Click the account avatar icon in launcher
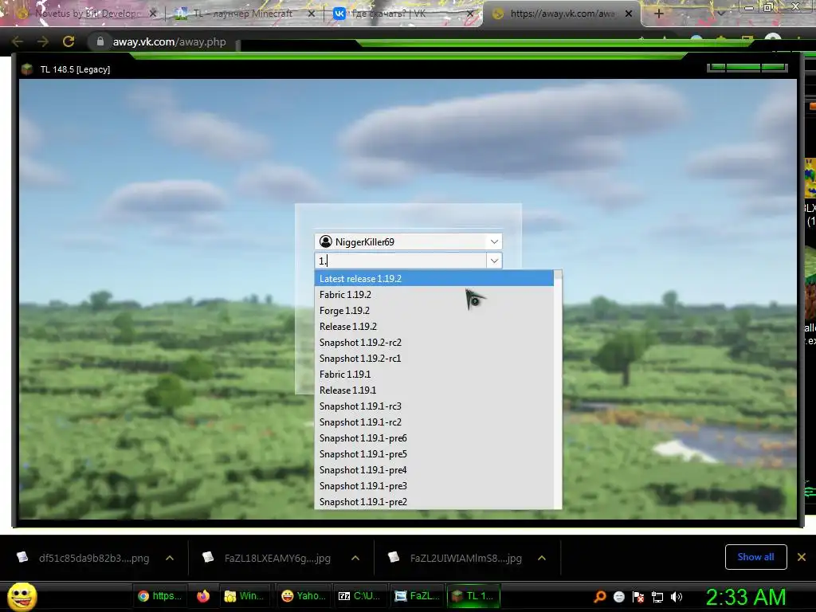The width and height of the screenshot is (816, 612). click(326, 241)
